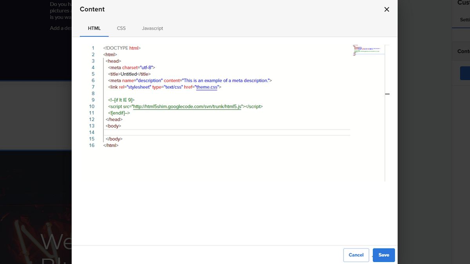
Task: Open the Javascript tab
Action: 152,28
